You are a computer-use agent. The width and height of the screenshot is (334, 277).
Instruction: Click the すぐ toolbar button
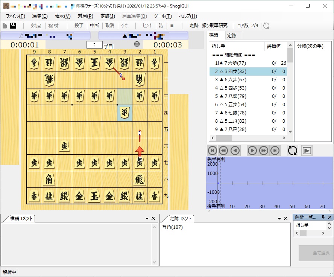(x=124, y=26)
